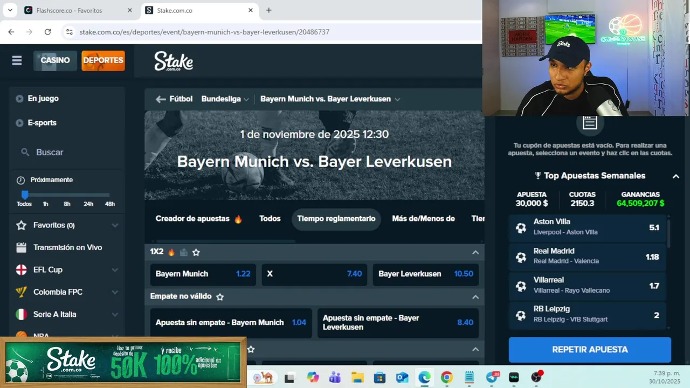
Task: Favorite the Empate no válido market star
Action: [220, 297]
